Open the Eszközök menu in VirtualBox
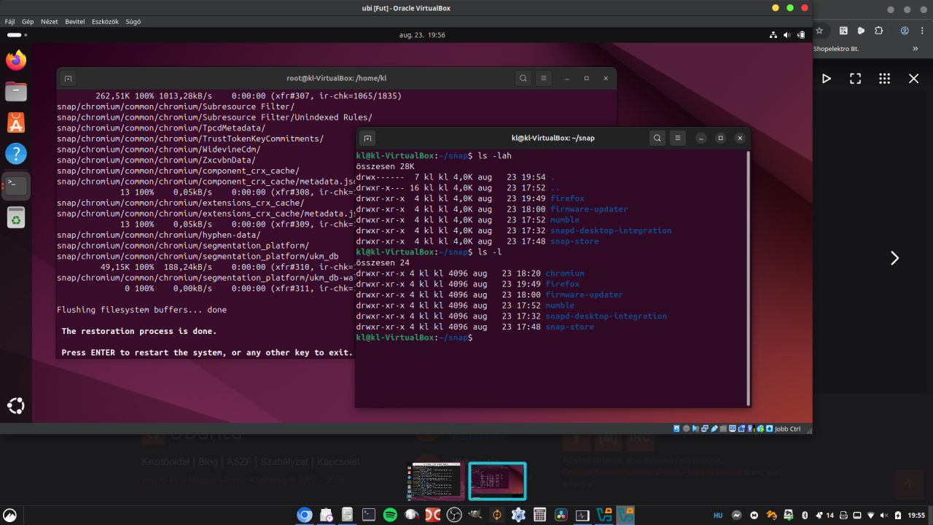The height and width of the screenshot is (525, 933). [x=105, y=22]
